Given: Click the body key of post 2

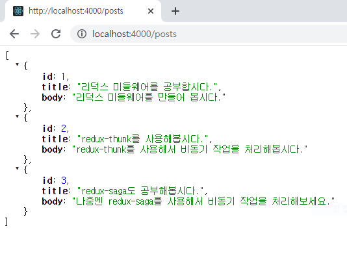Looking at the screenshot, I should (x=52, y=149).
